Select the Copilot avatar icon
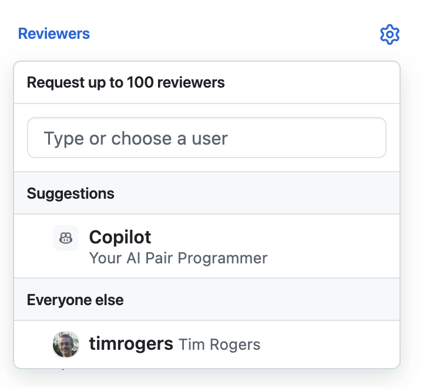The width and height of the screenshot is (423, 388). [x=66, y=238]
